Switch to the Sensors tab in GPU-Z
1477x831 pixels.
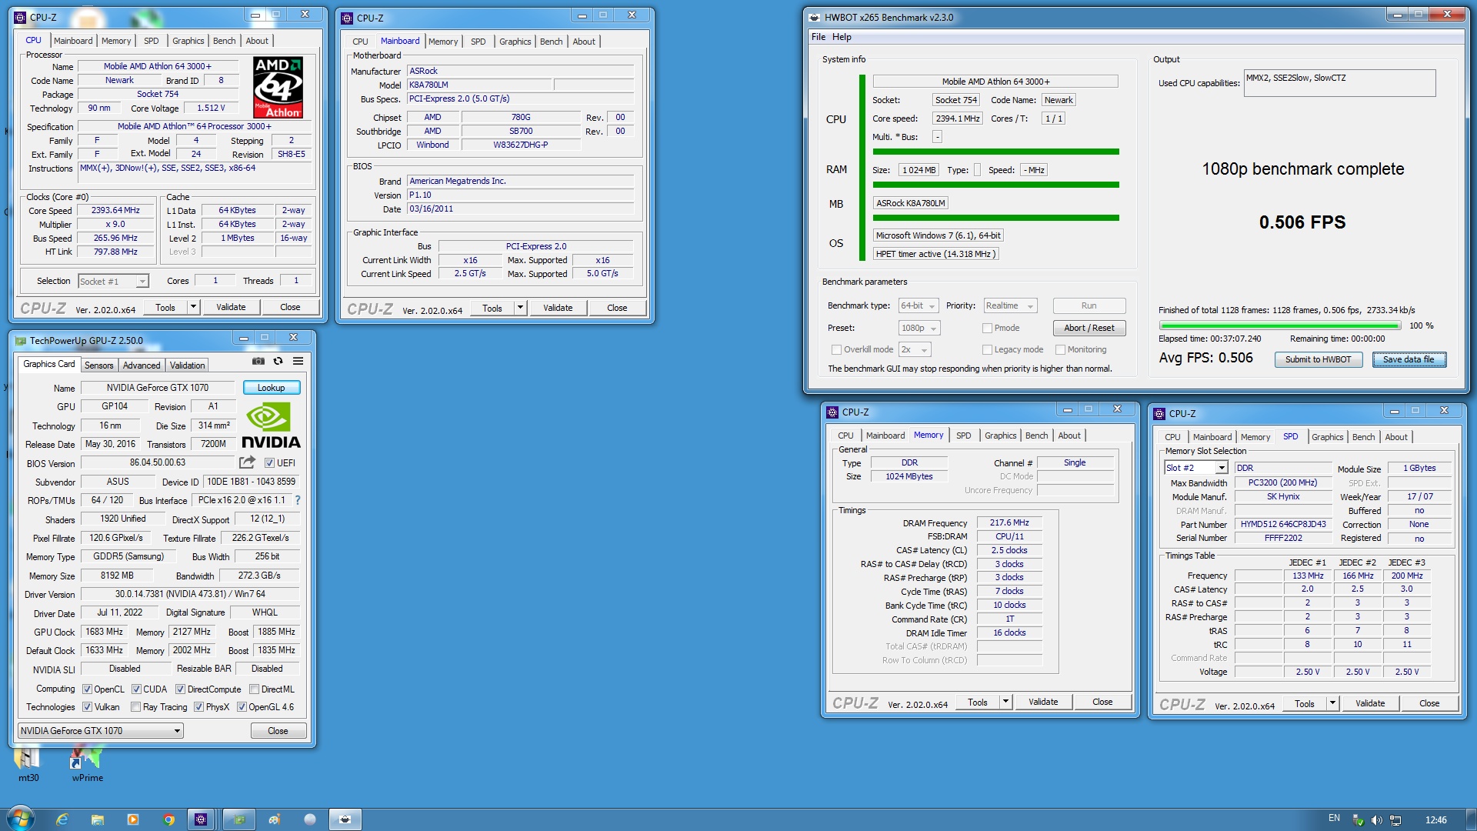pos(98,365)
